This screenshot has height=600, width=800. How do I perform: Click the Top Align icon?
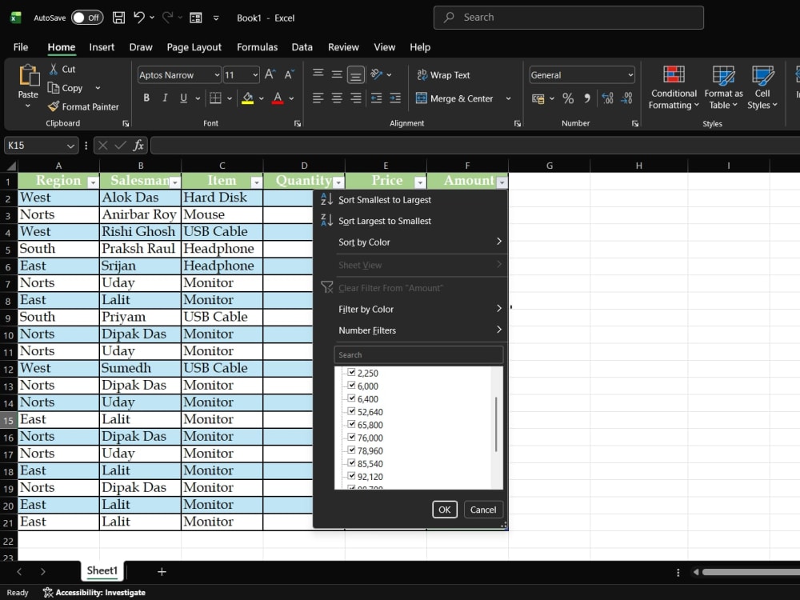tap(318, 74)
